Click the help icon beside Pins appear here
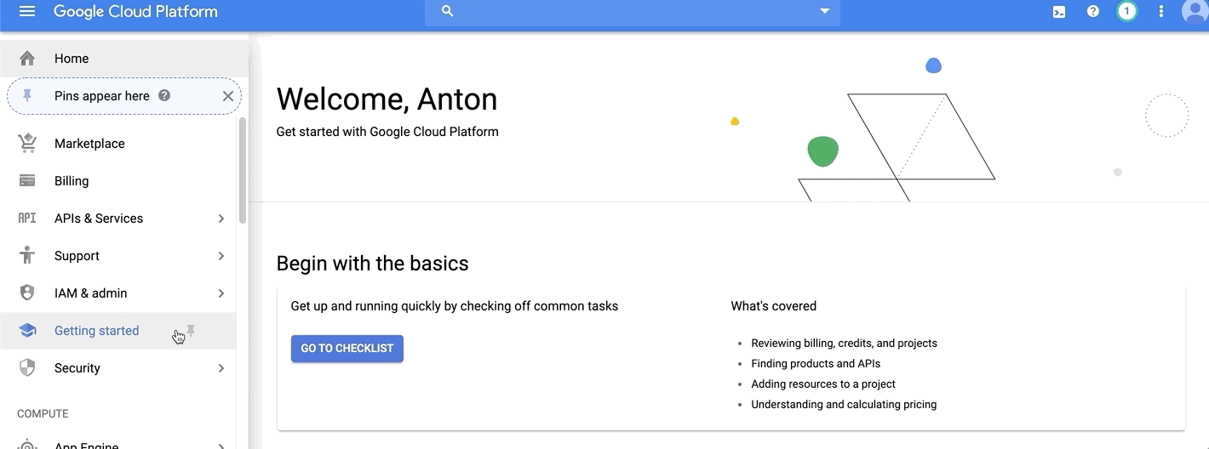Image resolution: width=1209 pixels, height=449 pixels. (x=164, y=95)
